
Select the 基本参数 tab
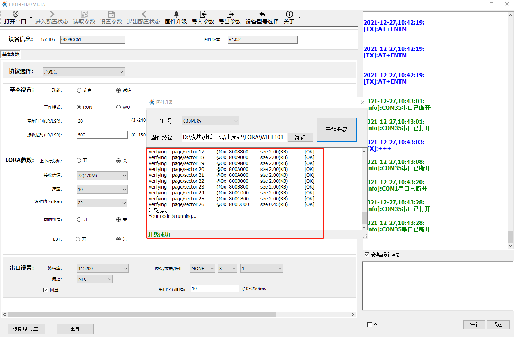tap(11, 55)
